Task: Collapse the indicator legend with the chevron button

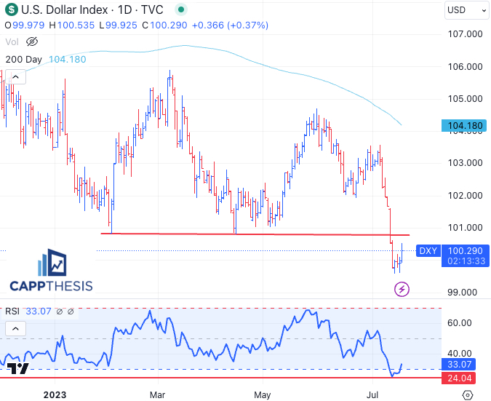Action: click(x=15, y=76)
